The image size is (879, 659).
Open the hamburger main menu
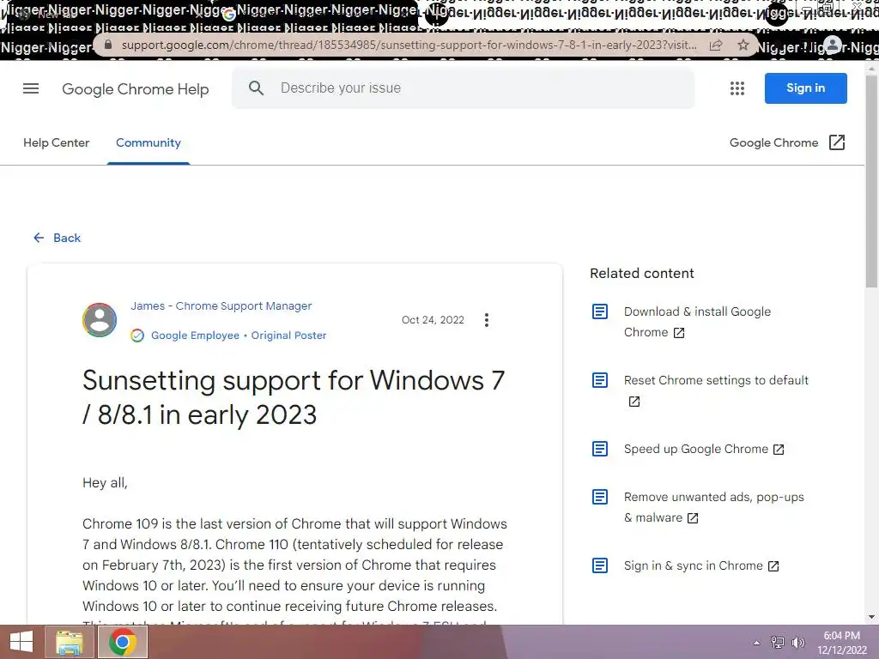31,88
